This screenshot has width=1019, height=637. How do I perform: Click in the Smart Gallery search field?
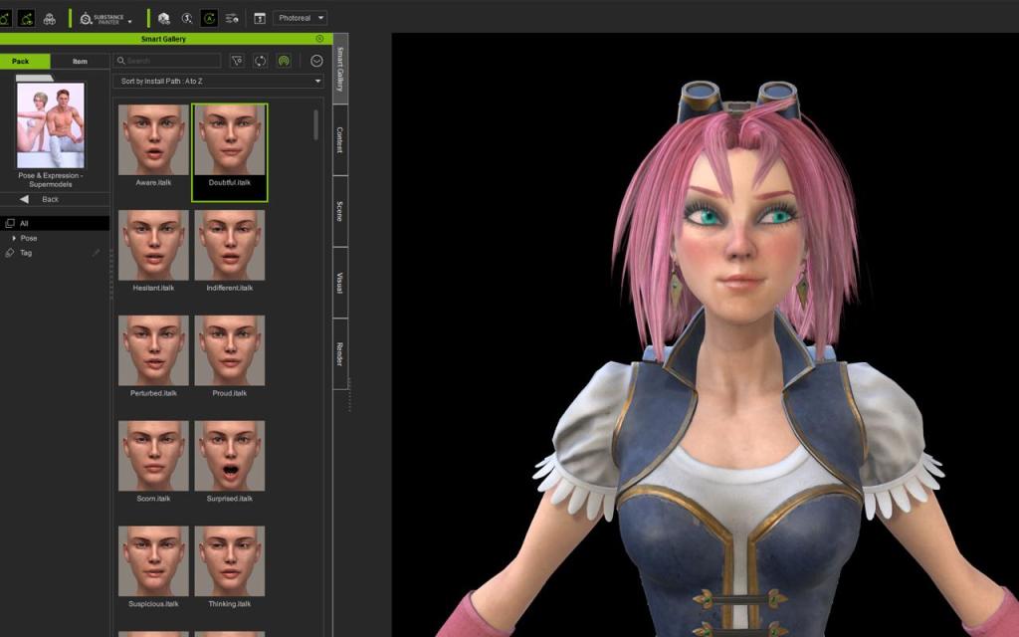(169, 61)
